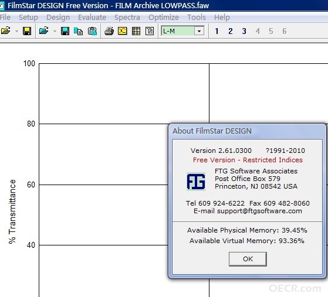Click the FTG logo in About dialog
This screenshot has width=328, height=297.
[x=196, y=181]
